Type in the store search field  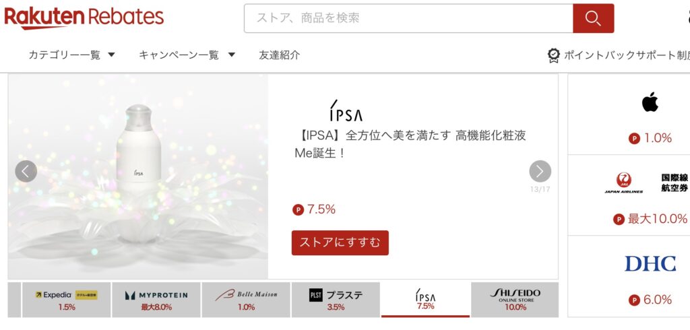point(408,18)
